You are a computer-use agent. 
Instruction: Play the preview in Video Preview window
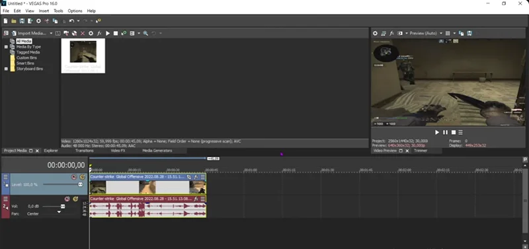point(437,132)
